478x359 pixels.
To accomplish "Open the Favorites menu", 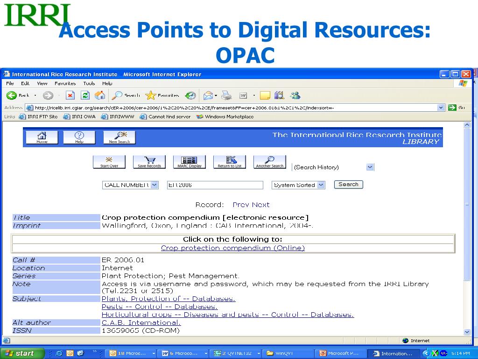I will coord(65,83).
